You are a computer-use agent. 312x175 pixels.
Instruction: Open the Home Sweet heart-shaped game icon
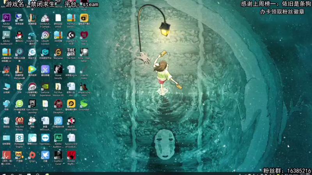(84, 35)
